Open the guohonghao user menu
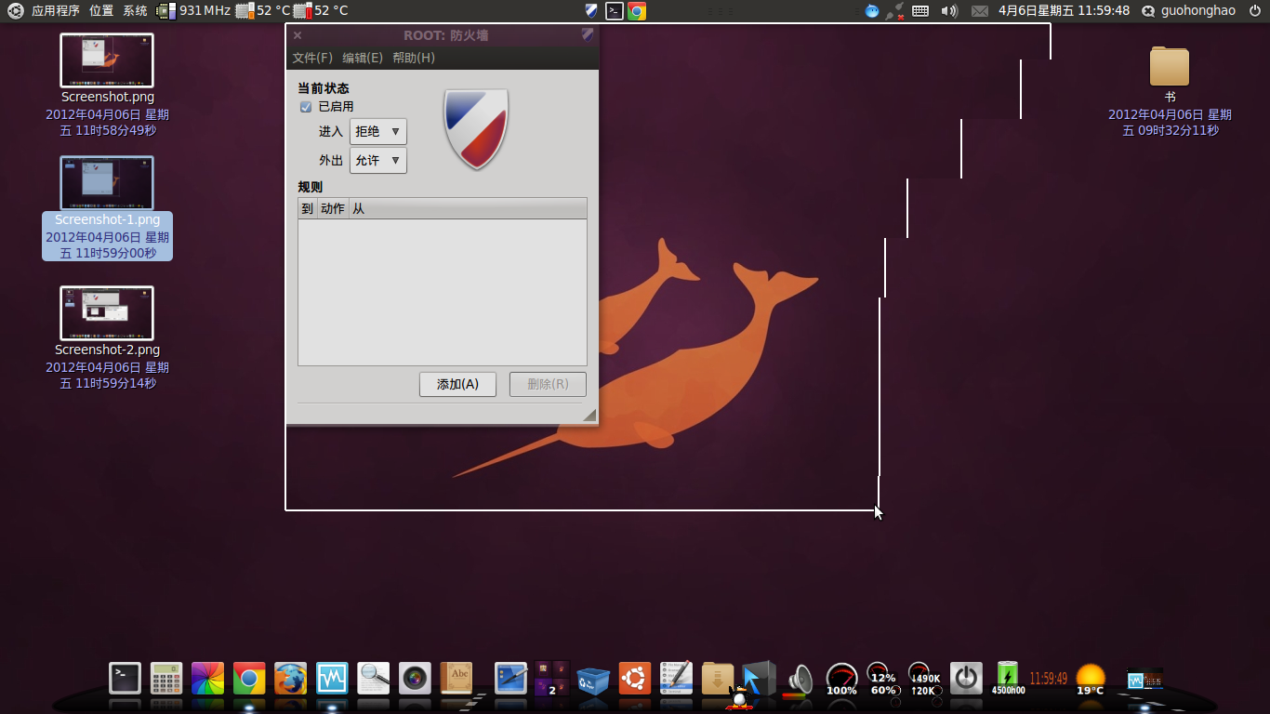The image size is (1270, 714). pyautogui.click(x=1188, y=11)
